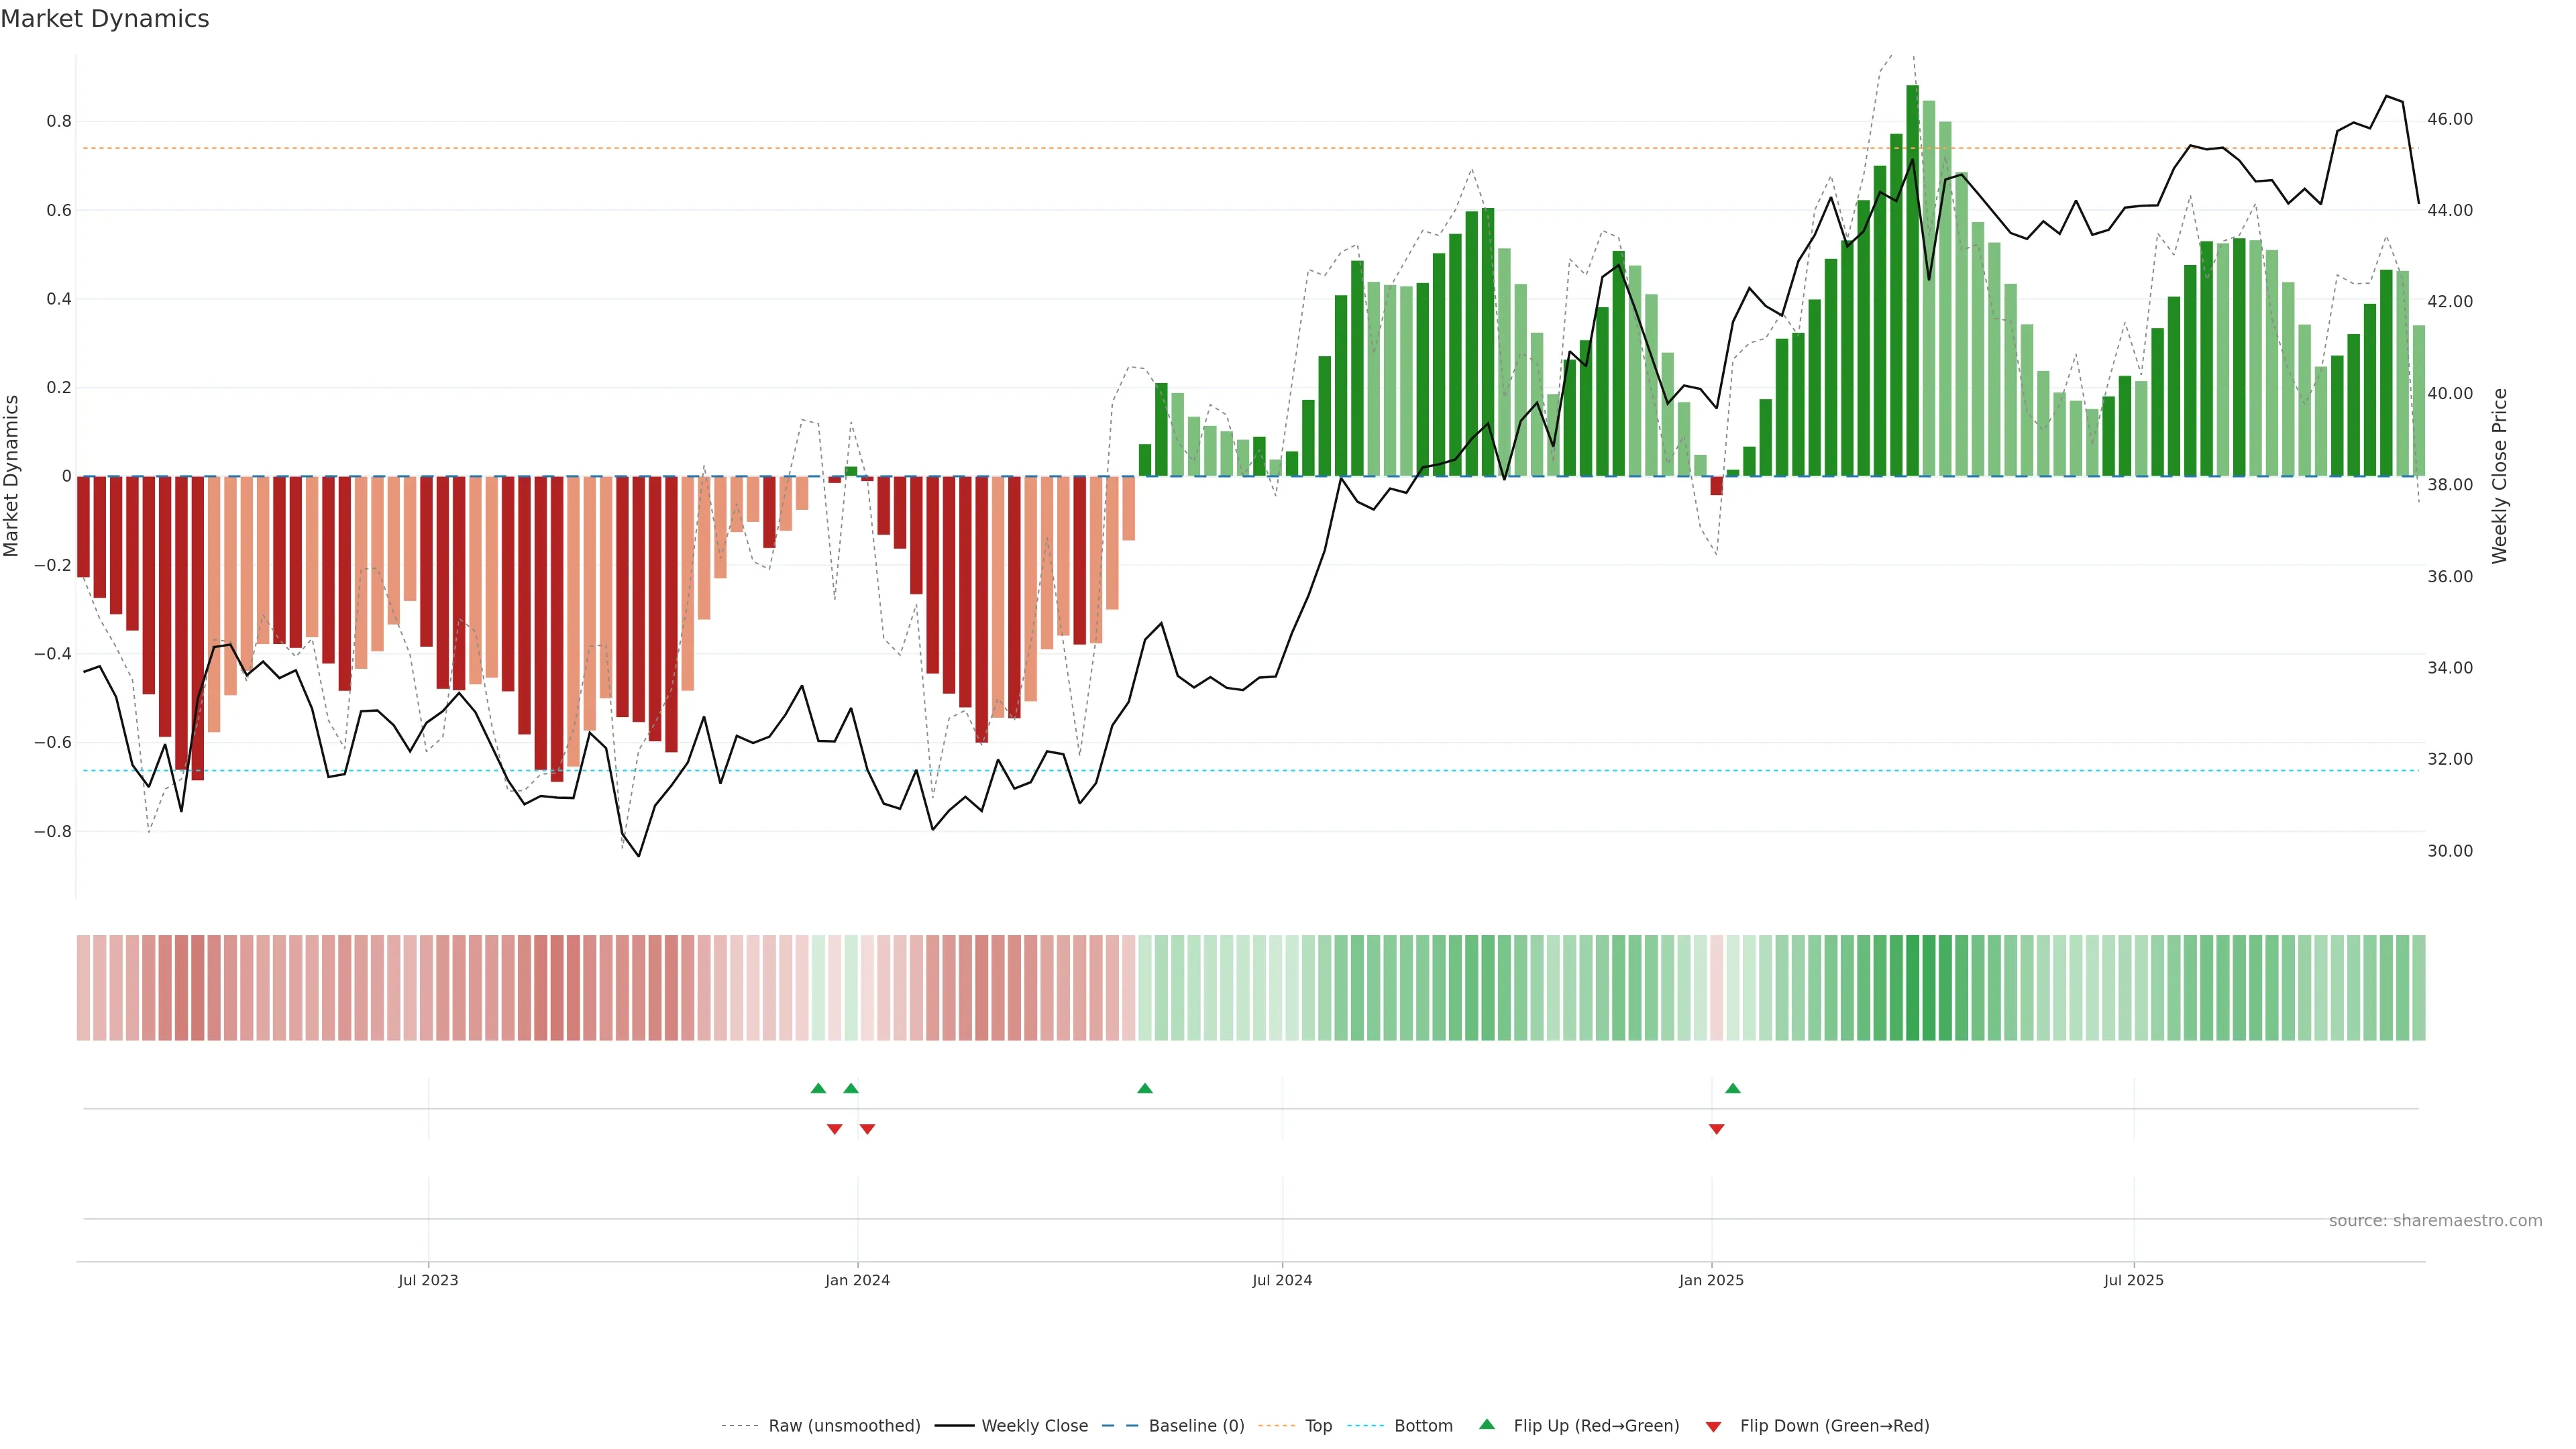This screenshot has height=1449, width=2576.
Task: Select the flip-up marker near May 2024
Action: pos(1145,1088)
